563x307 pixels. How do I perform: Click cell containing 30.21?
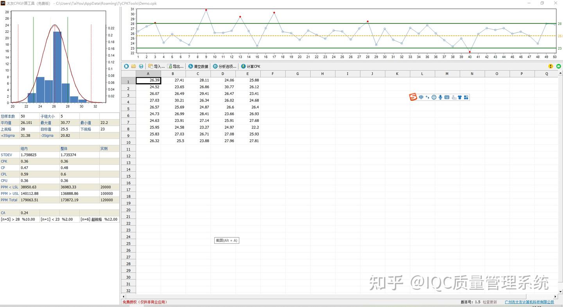tap(173, 100)
